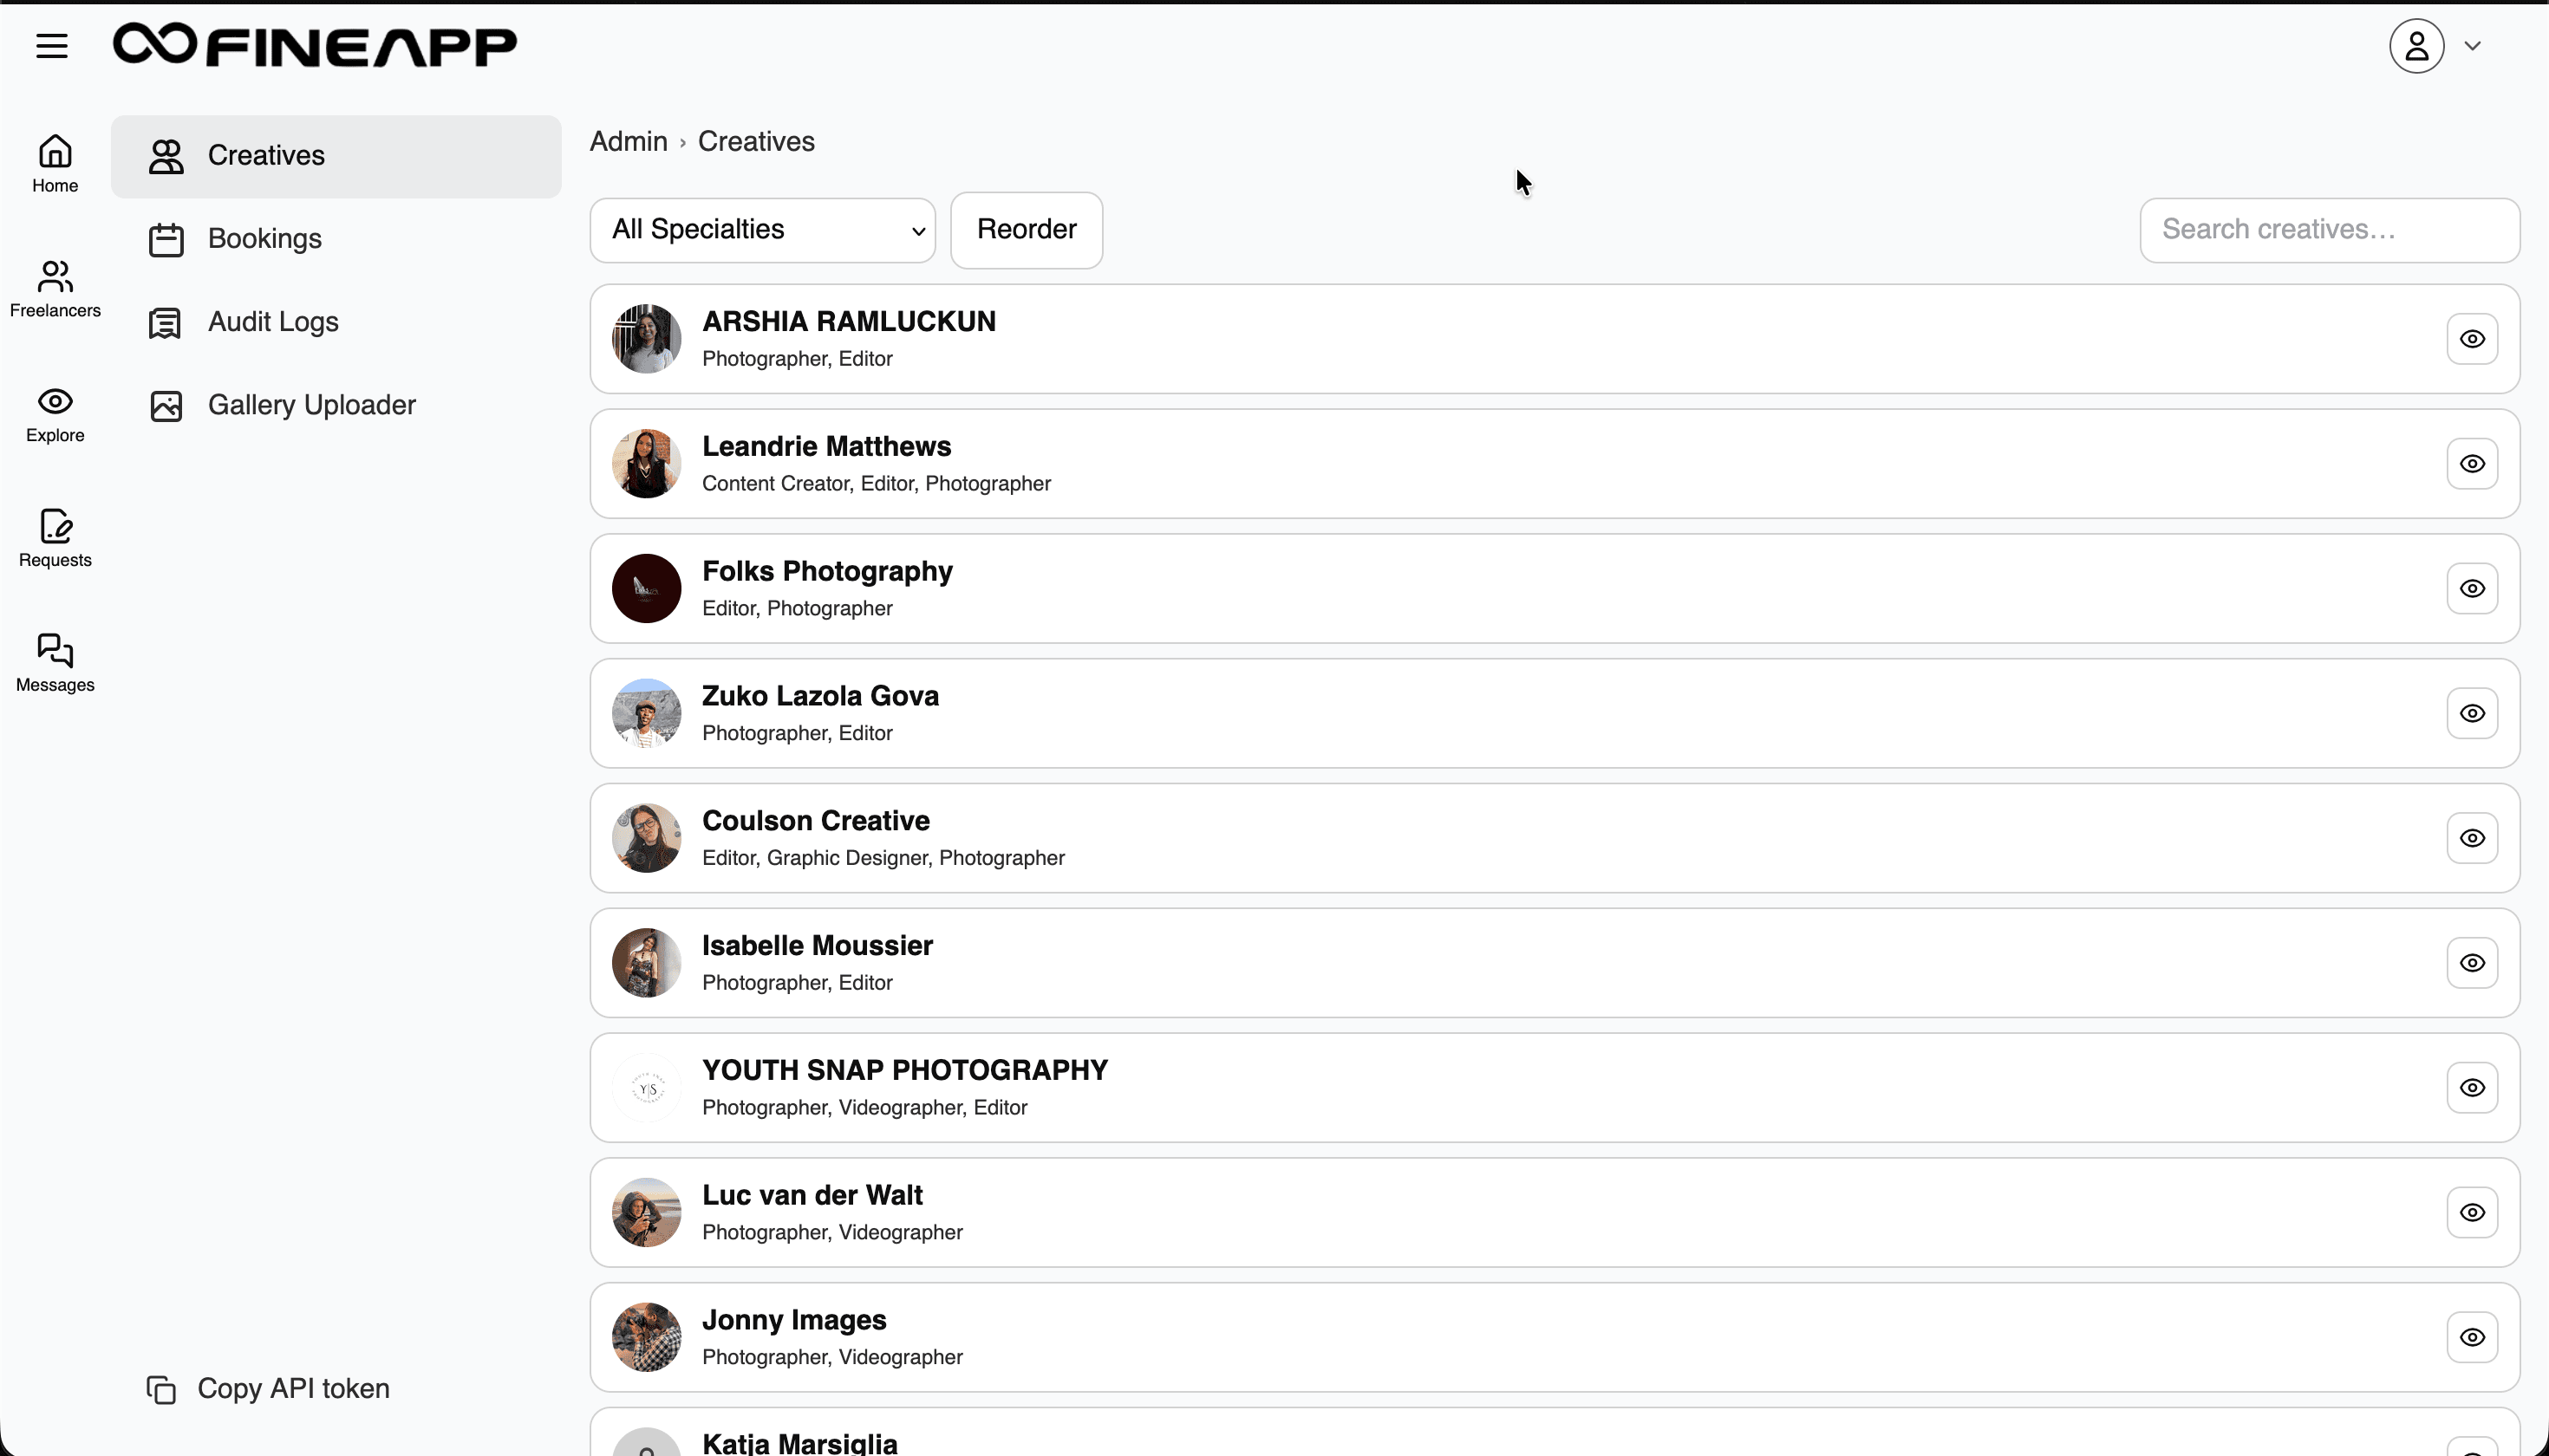Open Requests sidebar section
The width and height of the screenshot is (2549, 1456).
tap(55, 539)
